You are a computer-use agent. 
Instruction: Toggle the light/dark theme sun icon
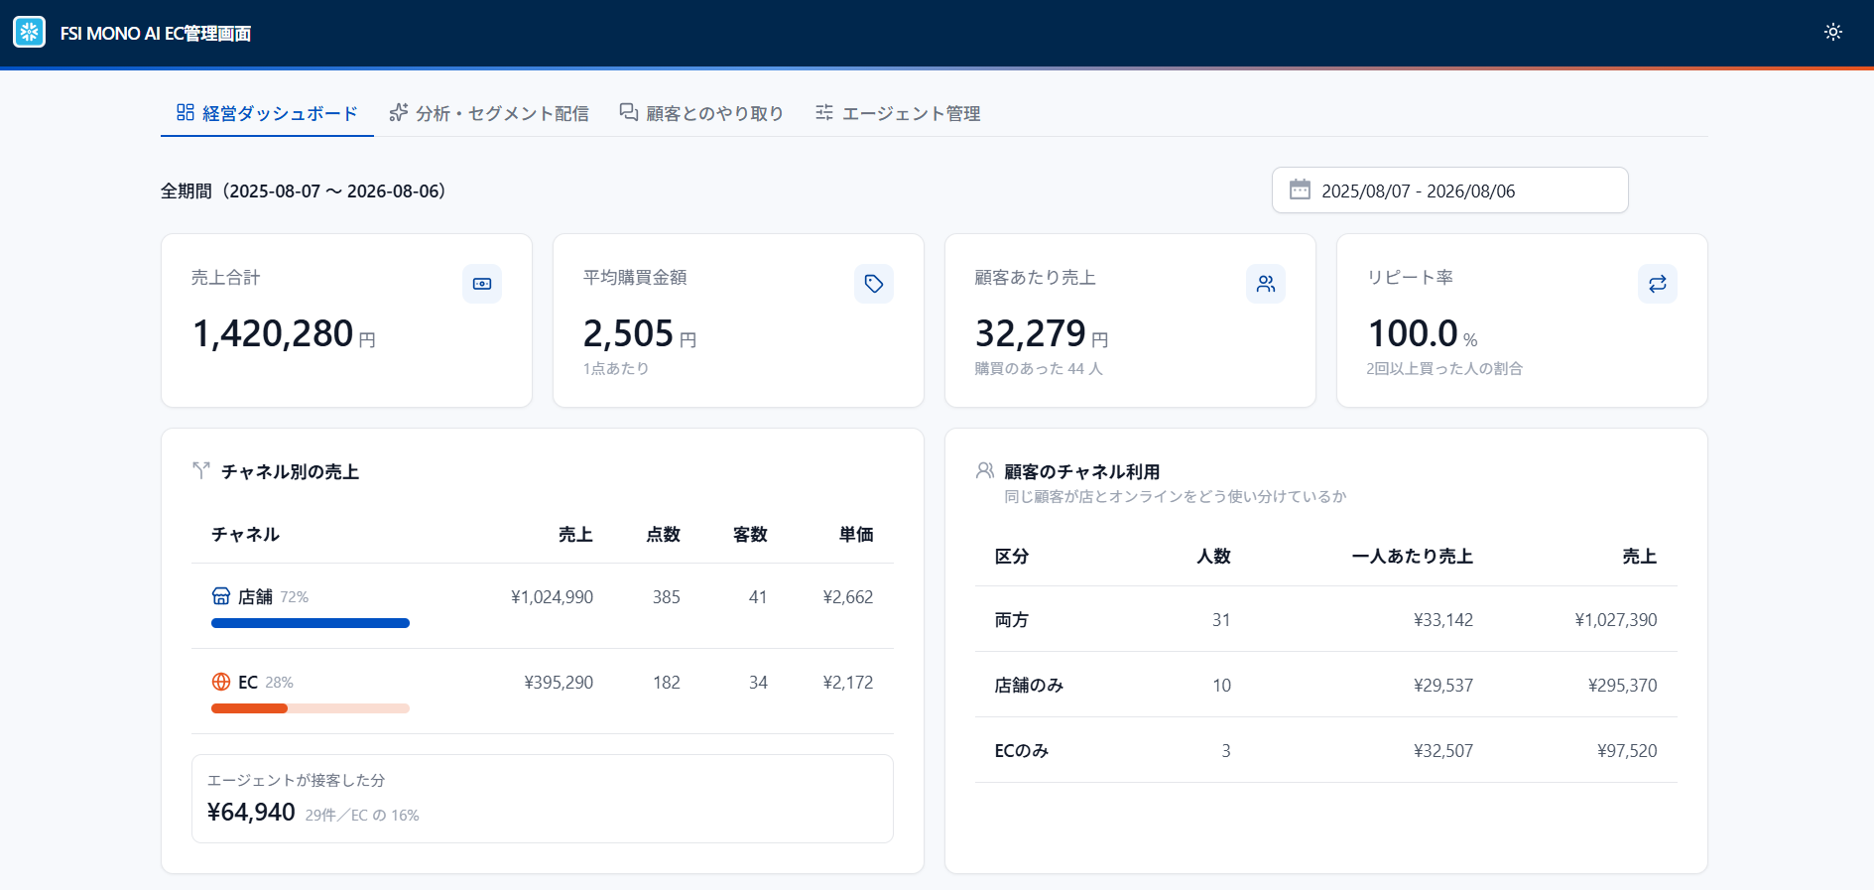(x=1832, y=32)
